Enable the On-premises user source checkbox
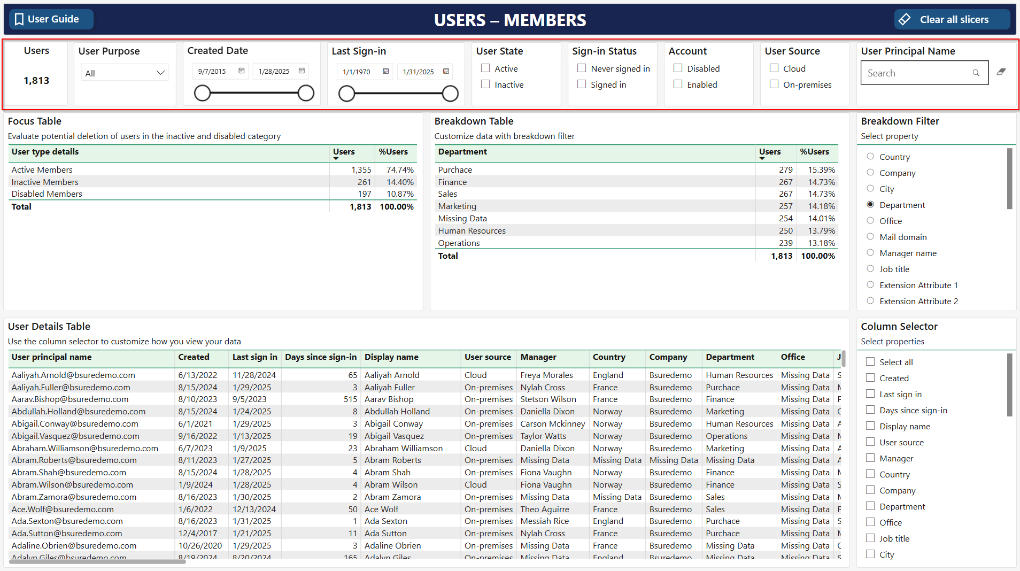This screenshot has width=1020, height=571. click(x=774, y=84)
